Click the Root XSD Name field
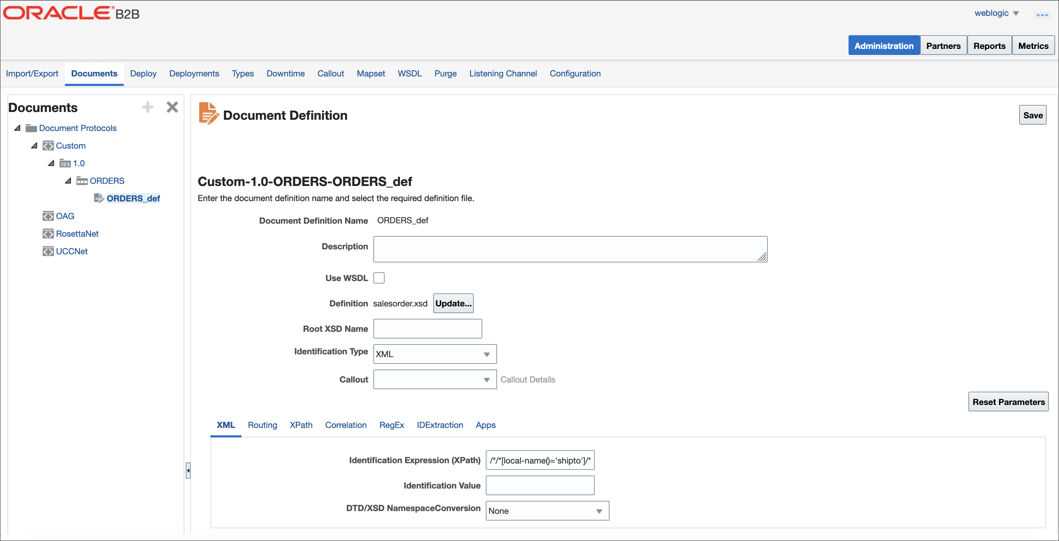 (x=428, y=329)
